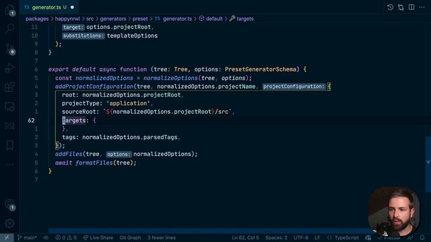Open the Run and Debug view

coord(9,68)
